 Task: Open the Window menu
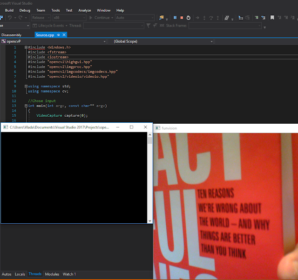pyautogui.click(x=103, y=10)
